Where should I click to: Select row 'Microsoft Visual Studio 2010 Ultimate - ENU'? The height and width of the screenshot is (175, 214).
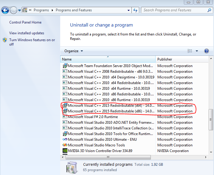(134, 140)
